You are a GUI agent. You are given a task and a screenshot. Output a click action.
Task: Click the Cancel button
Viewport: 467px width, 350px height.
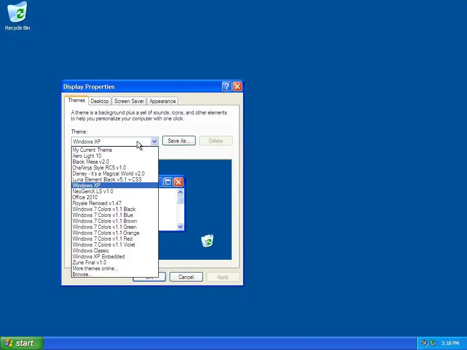pyautogui.click(x=186, y=277)
